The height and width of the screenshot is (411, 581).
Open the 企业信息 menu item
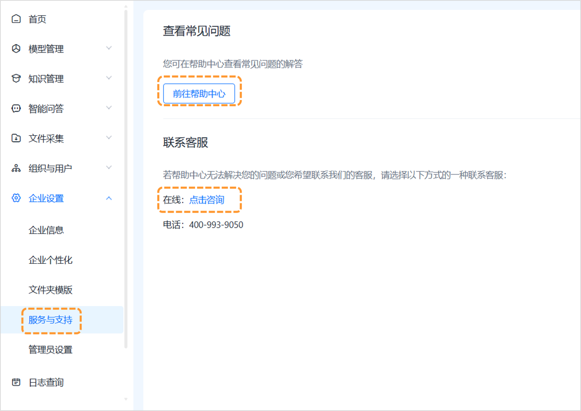pos(47,230)
